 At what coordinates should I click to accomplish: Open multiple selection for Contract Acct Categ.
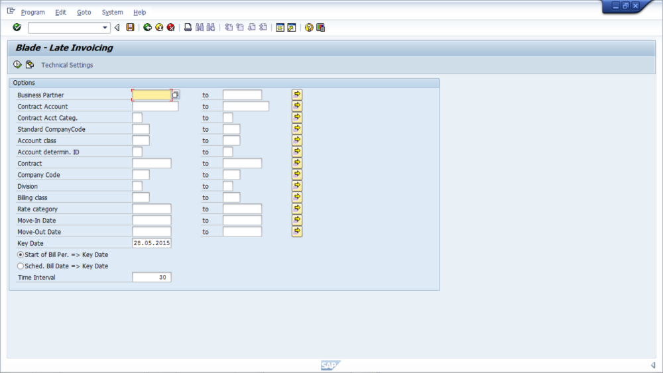(x=297, y=117)
